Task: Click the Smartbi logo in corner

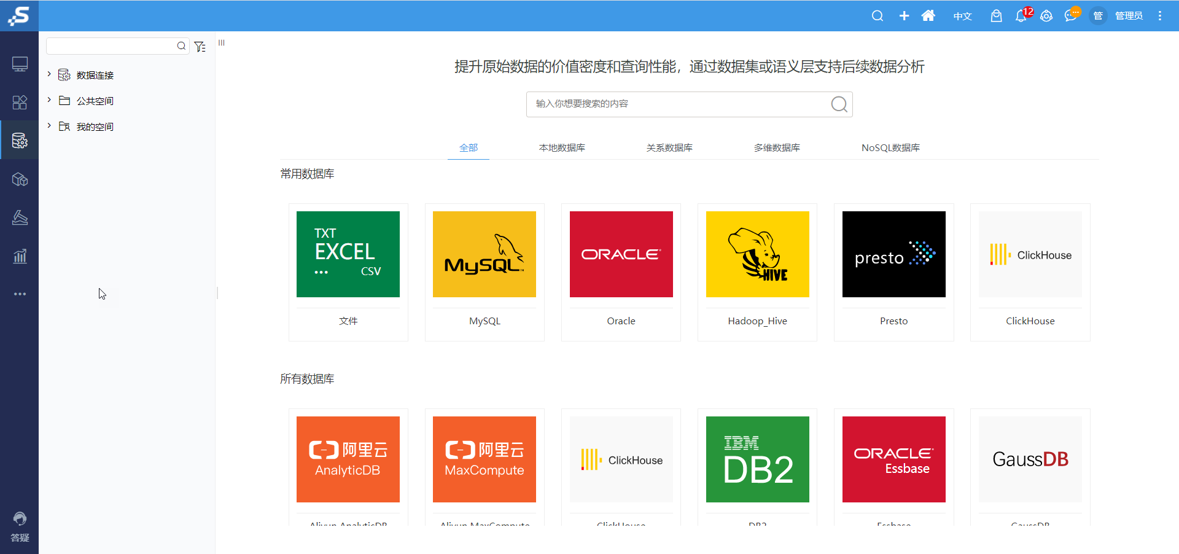Action: click(x=19, y=15)
